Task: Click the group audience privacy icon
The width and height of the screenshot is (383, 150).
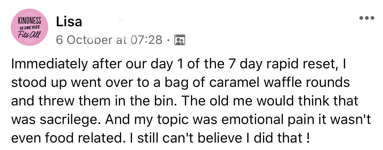Action: coord(180,40)
